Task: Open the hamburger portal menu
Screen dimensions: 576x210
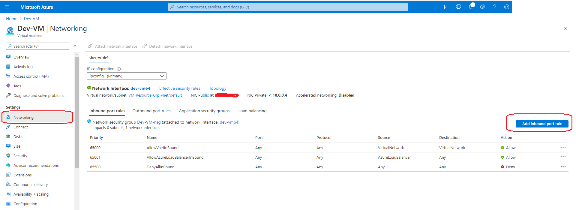Action: point(7,7)
